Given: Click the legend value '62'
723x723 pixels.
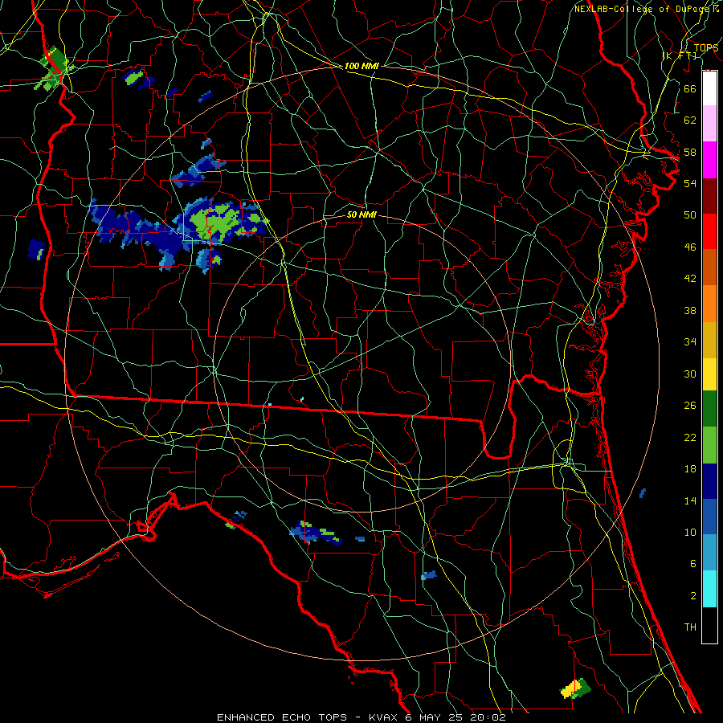Looking at the screenshot, I should click(x=690, y=120).
